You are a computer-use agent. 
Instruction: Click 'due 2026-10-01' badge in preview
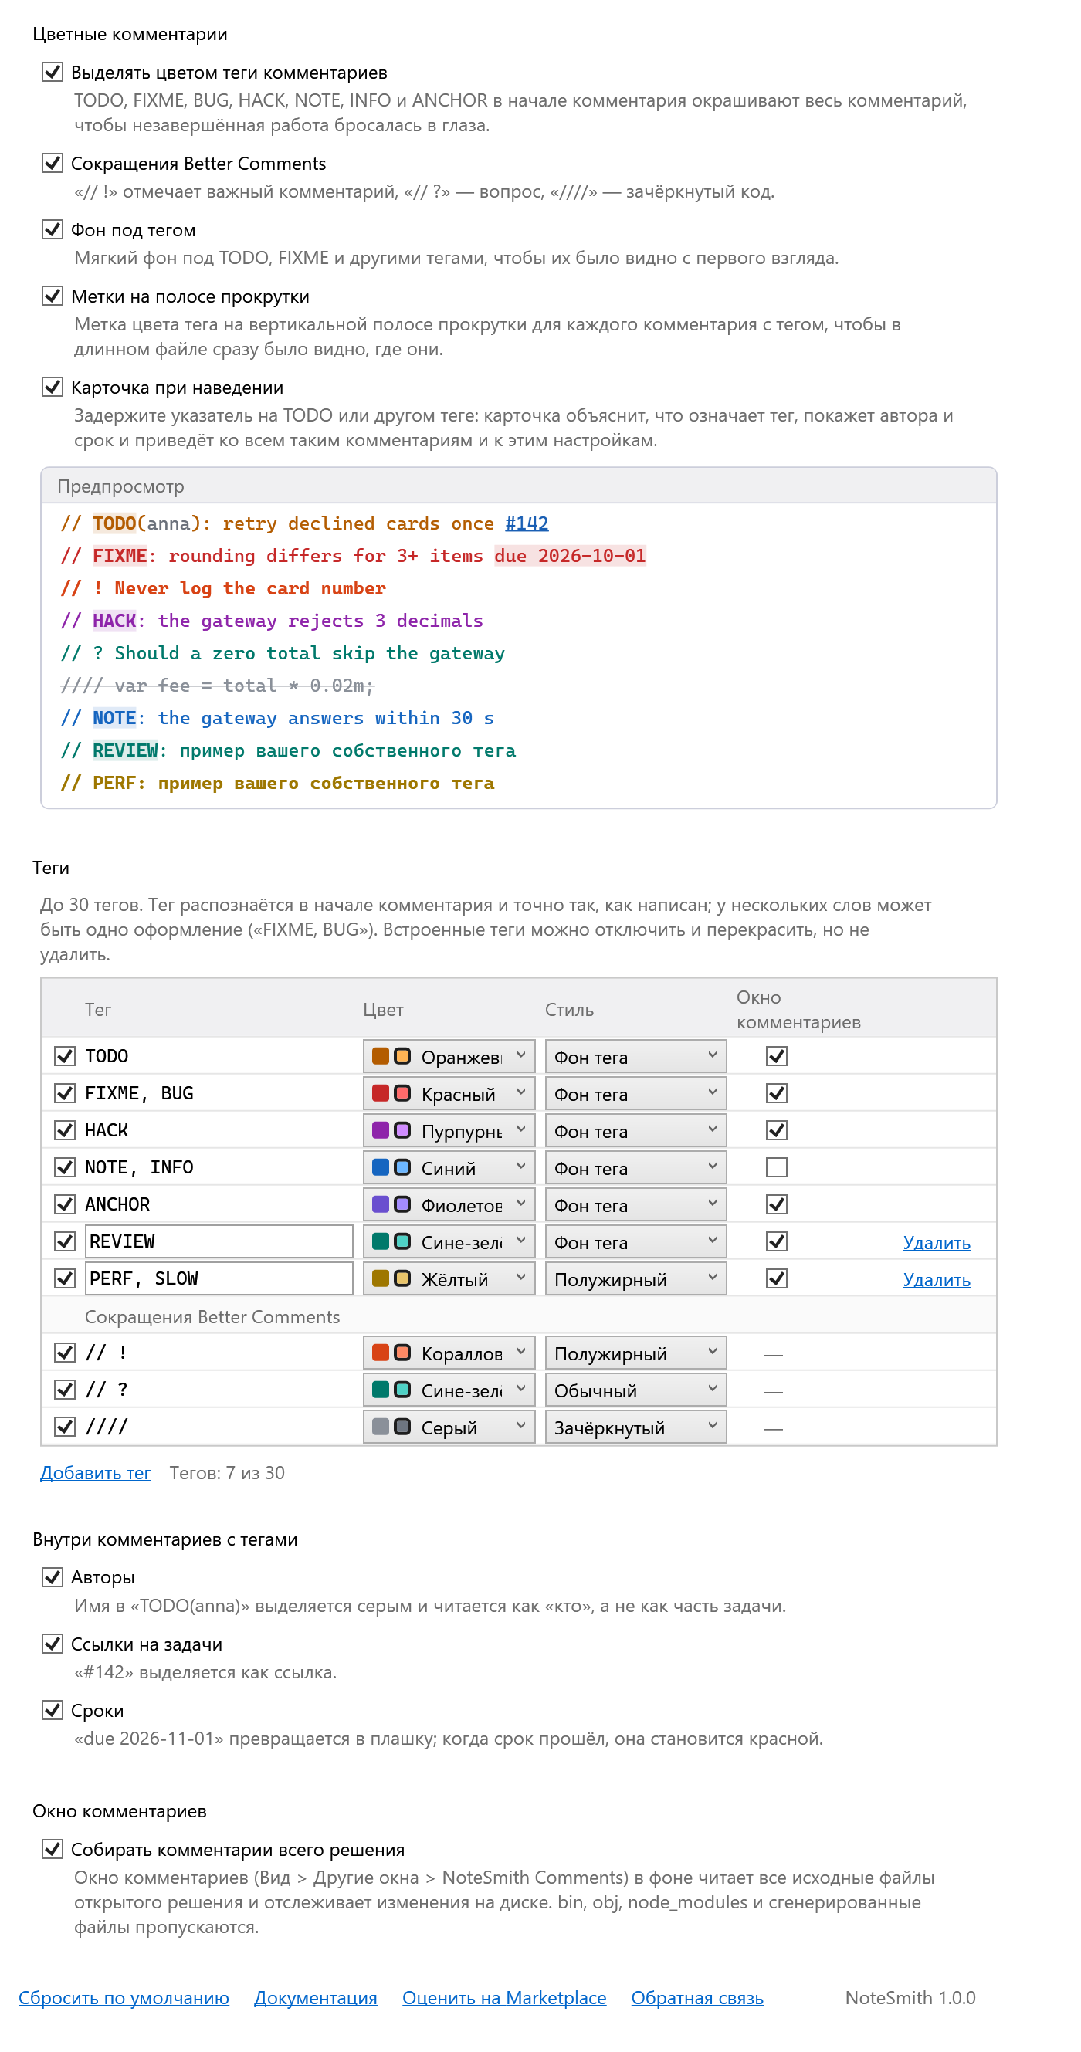coord(570,556)
